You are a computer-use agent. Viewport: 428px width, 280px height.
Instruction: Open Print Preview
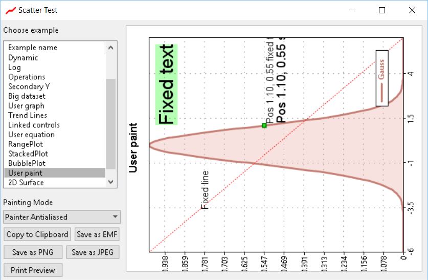click(x=33, y=270)
